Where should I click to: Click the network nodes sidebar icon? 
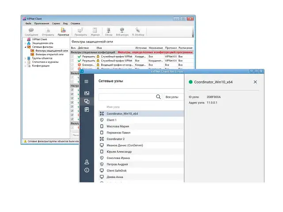(87, 101)
